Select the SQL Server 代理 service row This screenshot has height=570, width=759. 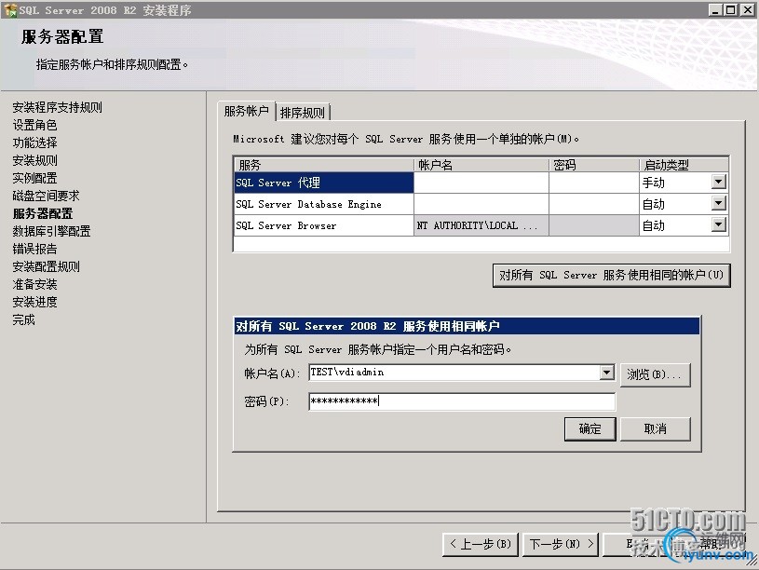pos(323,183)
